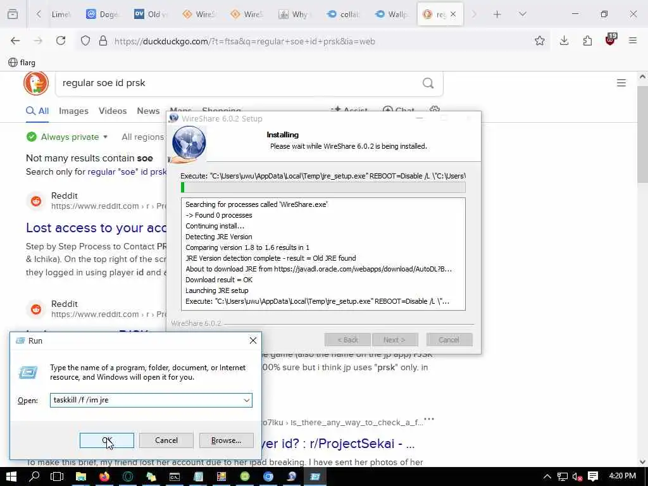Open tracking protection shield icon

tap(85, 40)
